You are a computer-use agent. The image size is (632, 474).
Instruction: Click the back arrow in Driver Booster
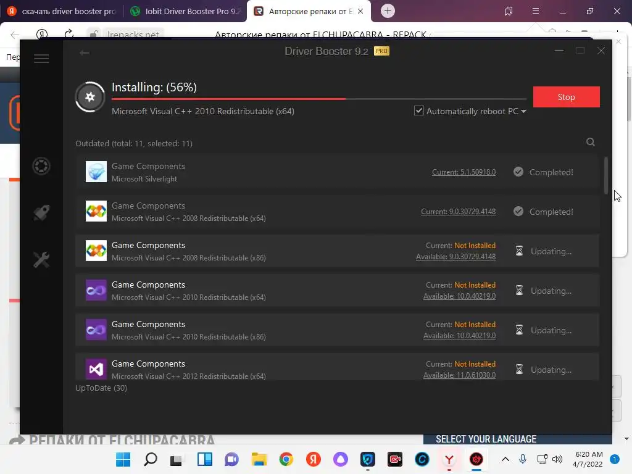coord(84,53)
